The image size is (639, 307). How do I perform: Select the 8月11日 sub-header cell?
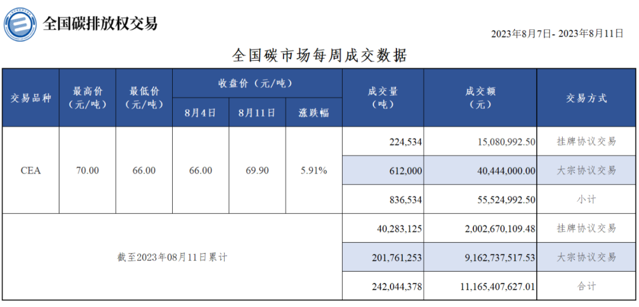(257, 113)
